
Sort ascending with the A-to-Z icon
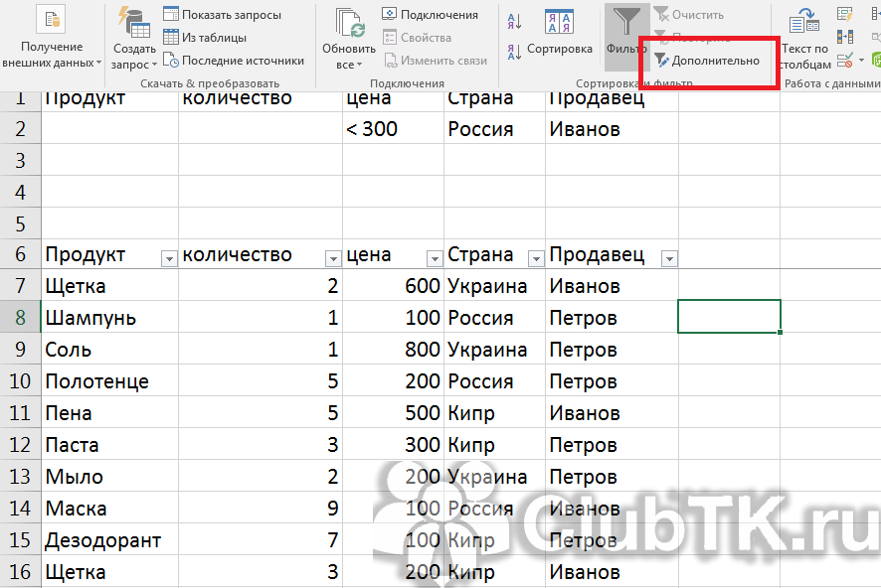514,22
